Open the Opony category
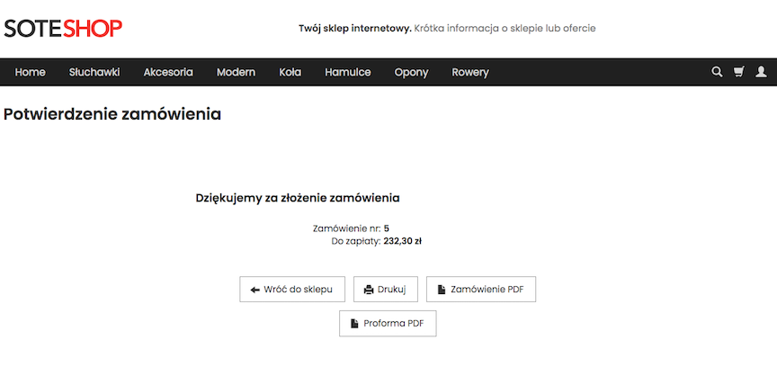The width and height of the screenshot is (777, 367). 412,72
